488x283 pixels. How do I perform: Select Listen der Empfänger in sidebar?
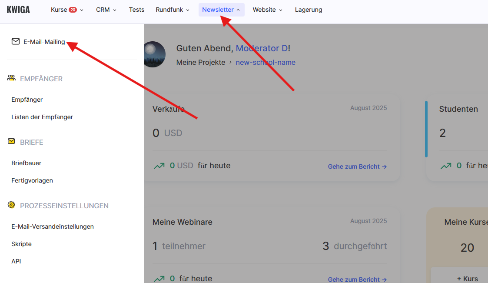tap(42, 117)
